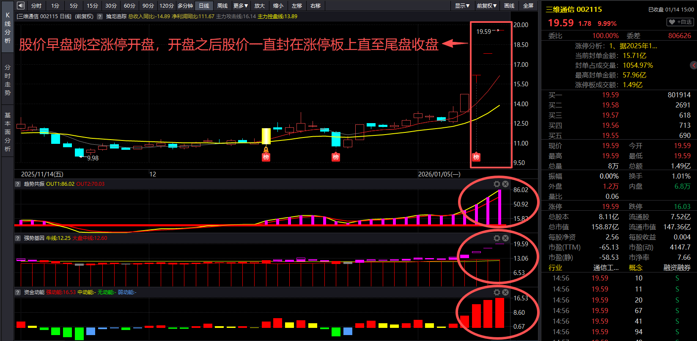Click stock name 三维通信 002115 in quote panel

[574, 9]
